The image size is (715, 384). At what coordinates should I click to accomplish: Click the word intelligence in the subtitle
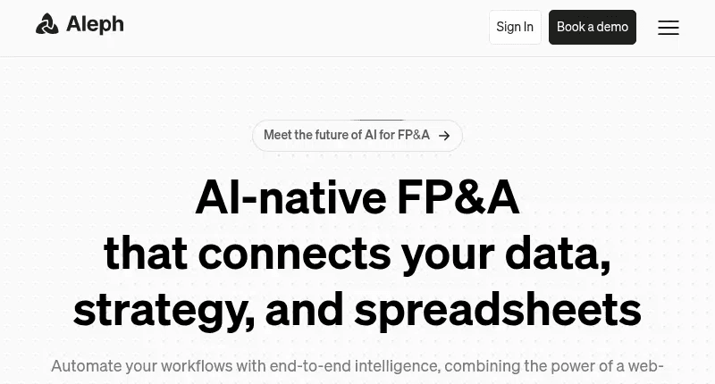tap(389, 365)
